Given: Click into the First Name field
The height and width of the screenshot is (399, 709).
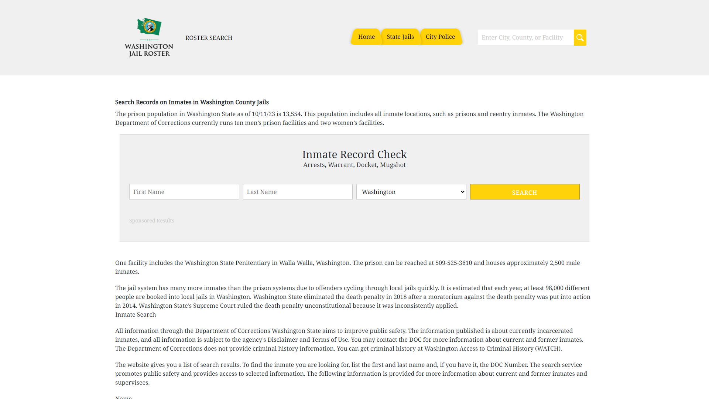Looking at the screenshot, I should point(184,192).
